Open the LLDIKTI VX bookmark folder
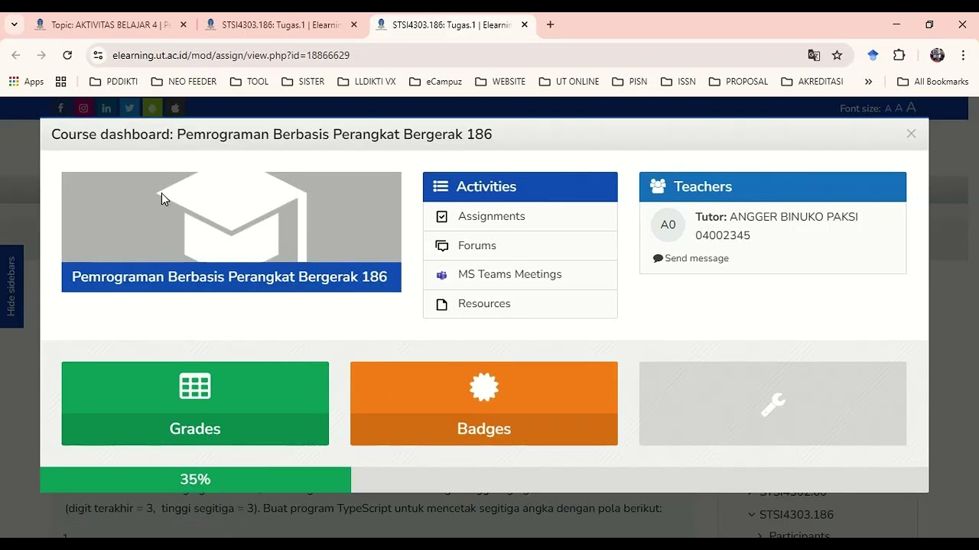The image size is (979, 550). [366, 82]
